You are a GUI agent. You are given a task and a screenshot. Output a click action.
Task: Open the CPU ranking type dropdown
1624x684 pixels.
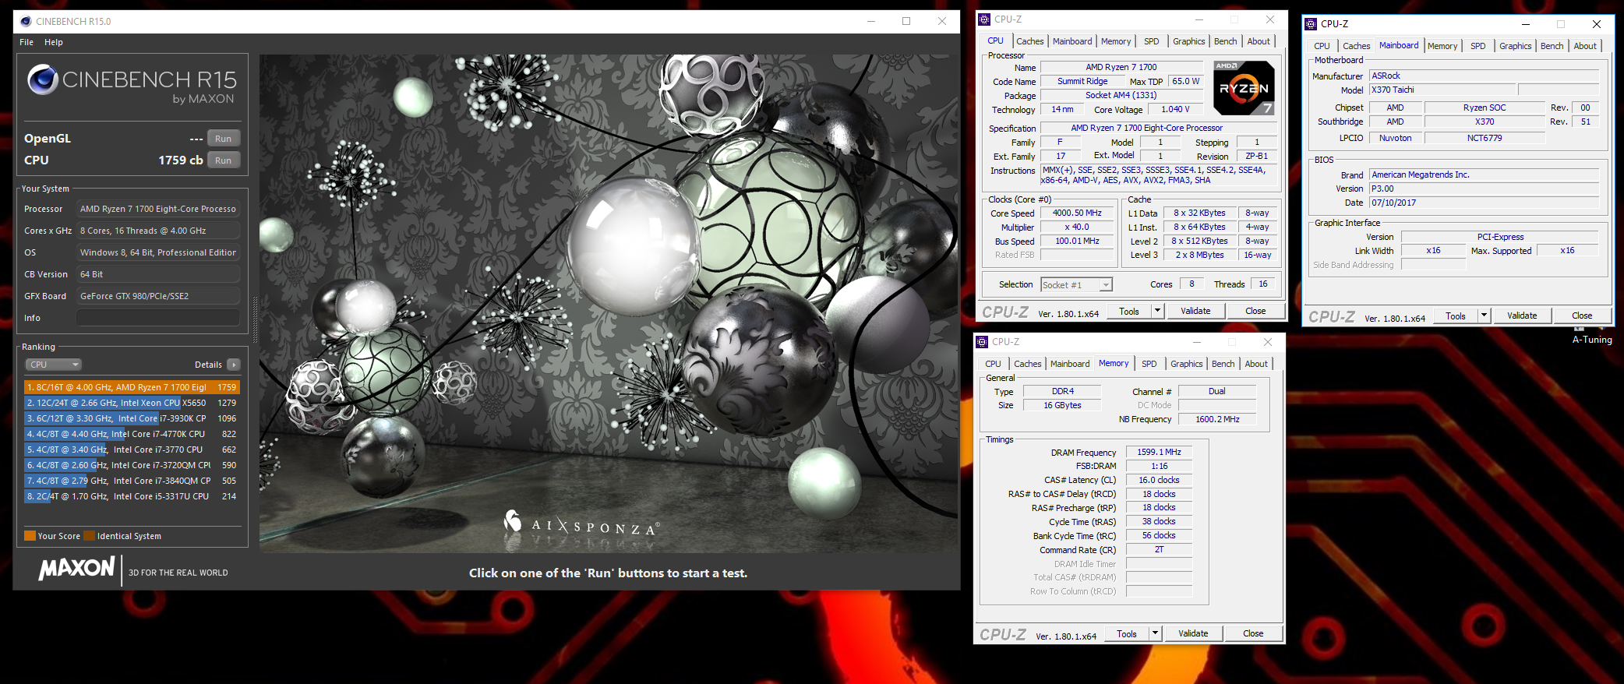(53, 365)
